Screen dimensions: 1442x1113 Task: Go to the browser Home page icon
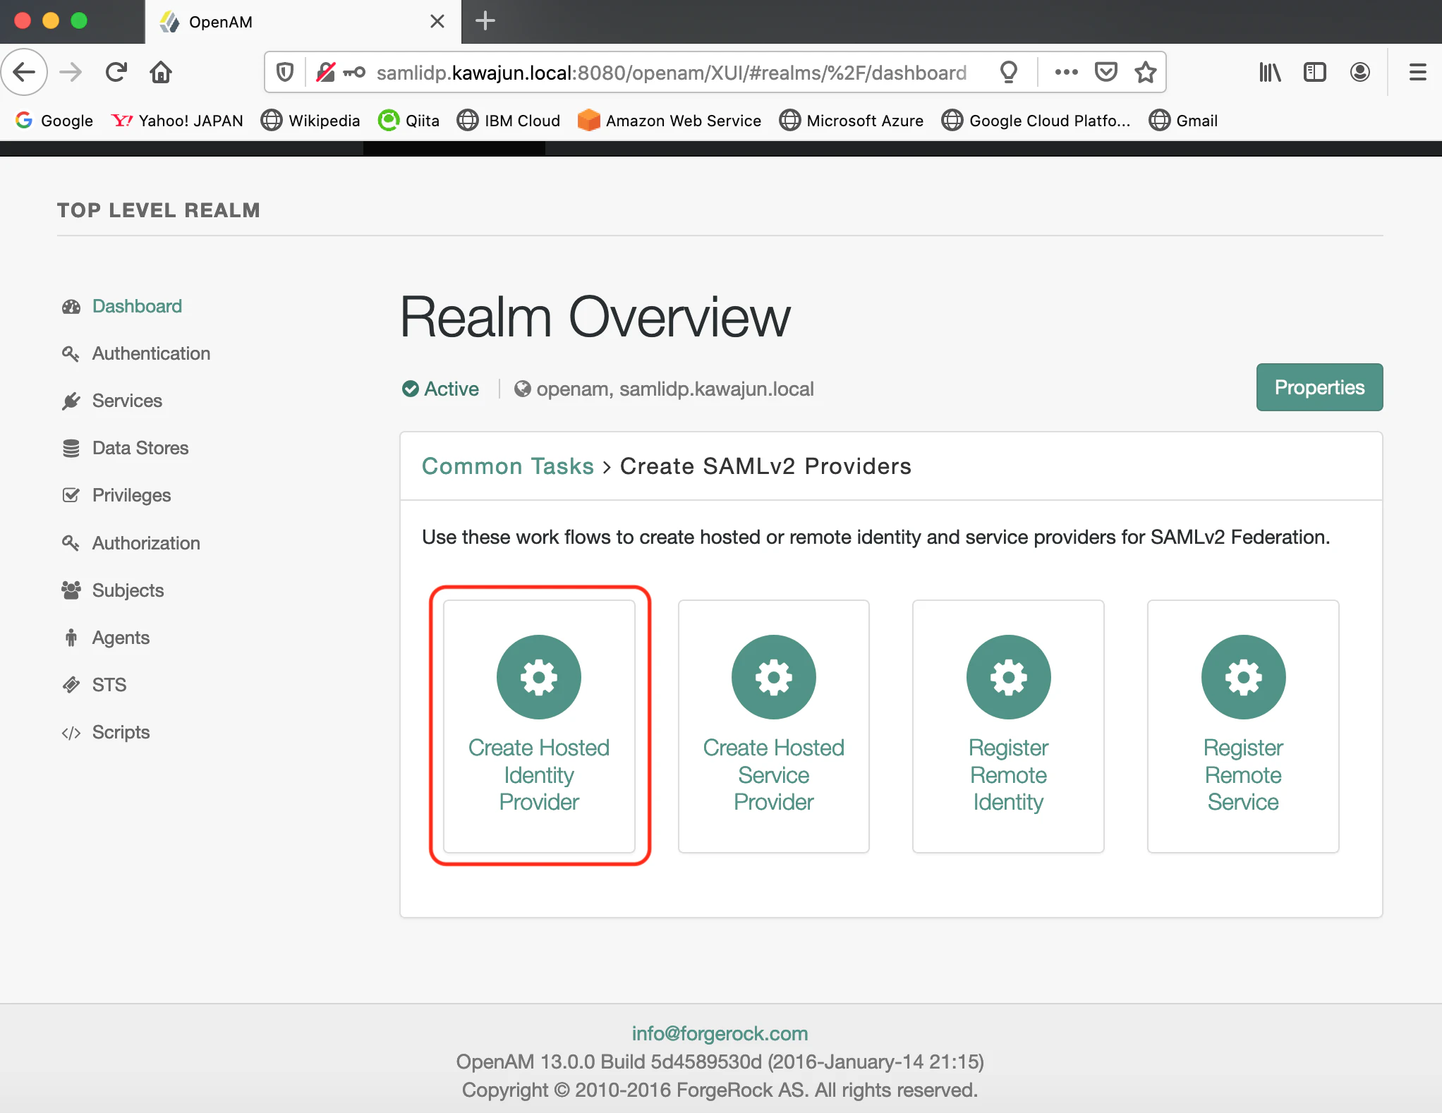(161, 72)
